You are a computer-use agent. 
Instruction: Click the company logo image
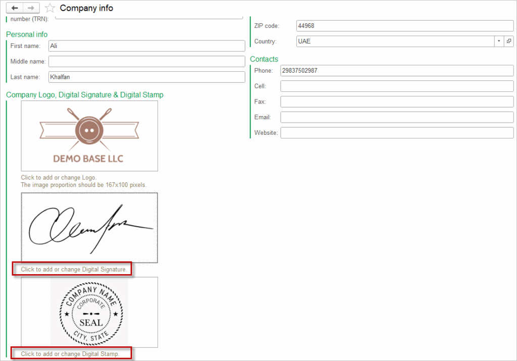point(89,136)
